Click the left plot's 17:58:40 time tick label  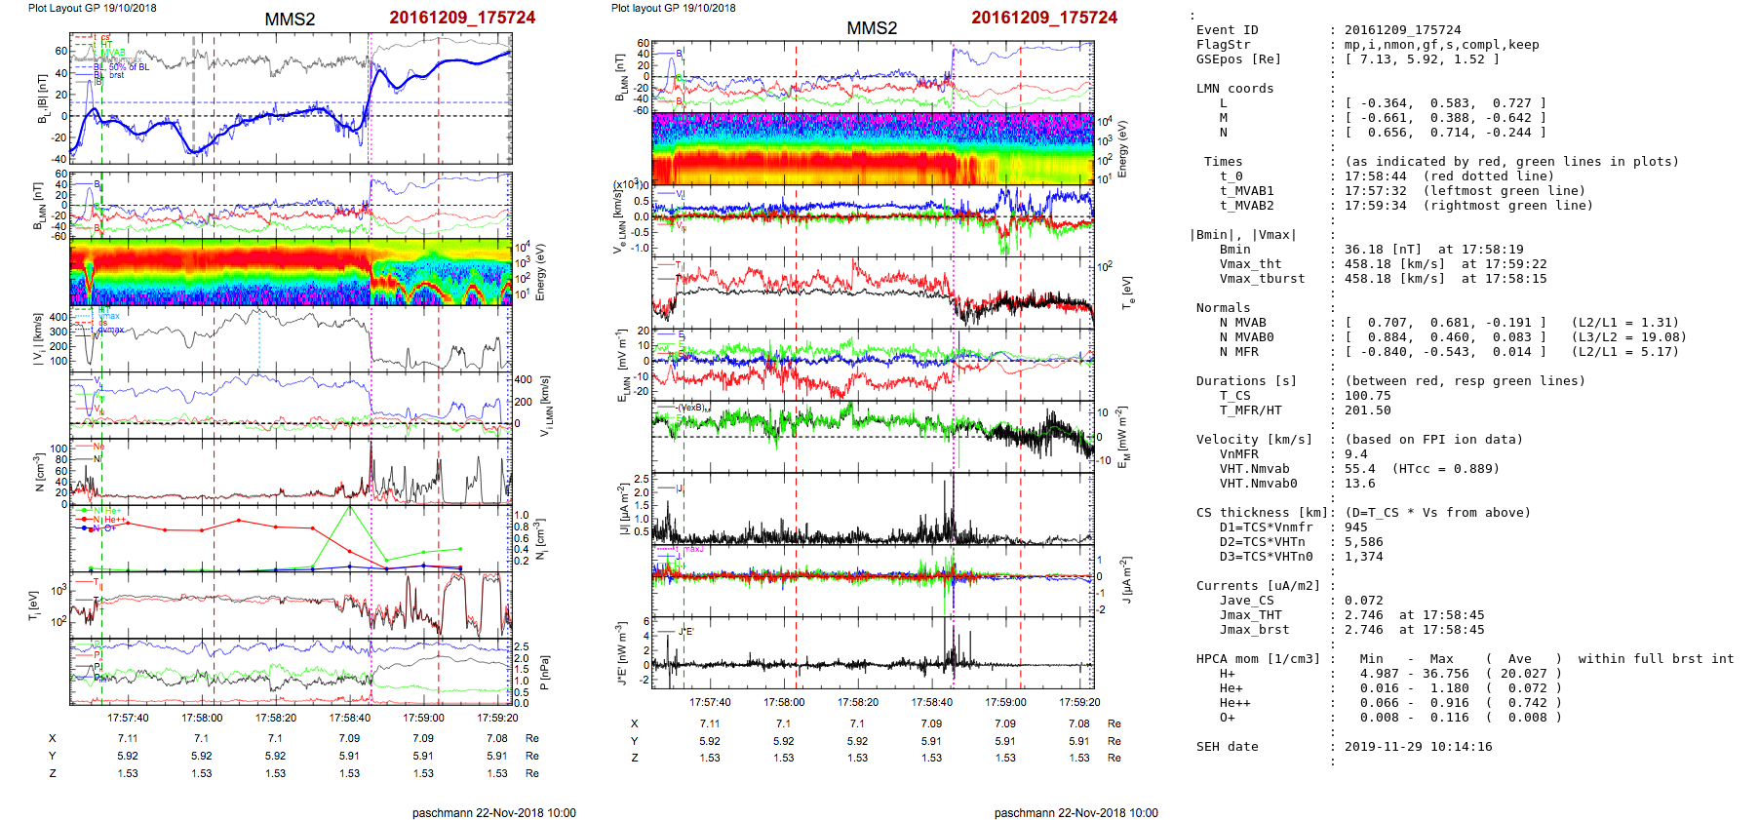[349, 718]
